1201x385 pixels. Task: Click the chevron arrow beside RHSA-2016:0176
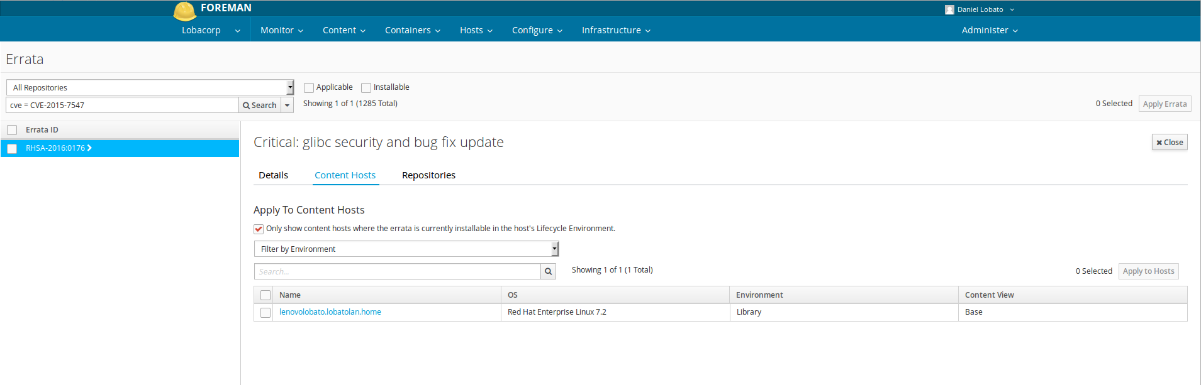coord(90,148)
